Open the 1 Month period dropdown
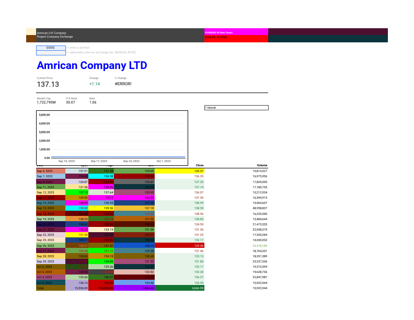The image size is (414, 320). (236, 108)
